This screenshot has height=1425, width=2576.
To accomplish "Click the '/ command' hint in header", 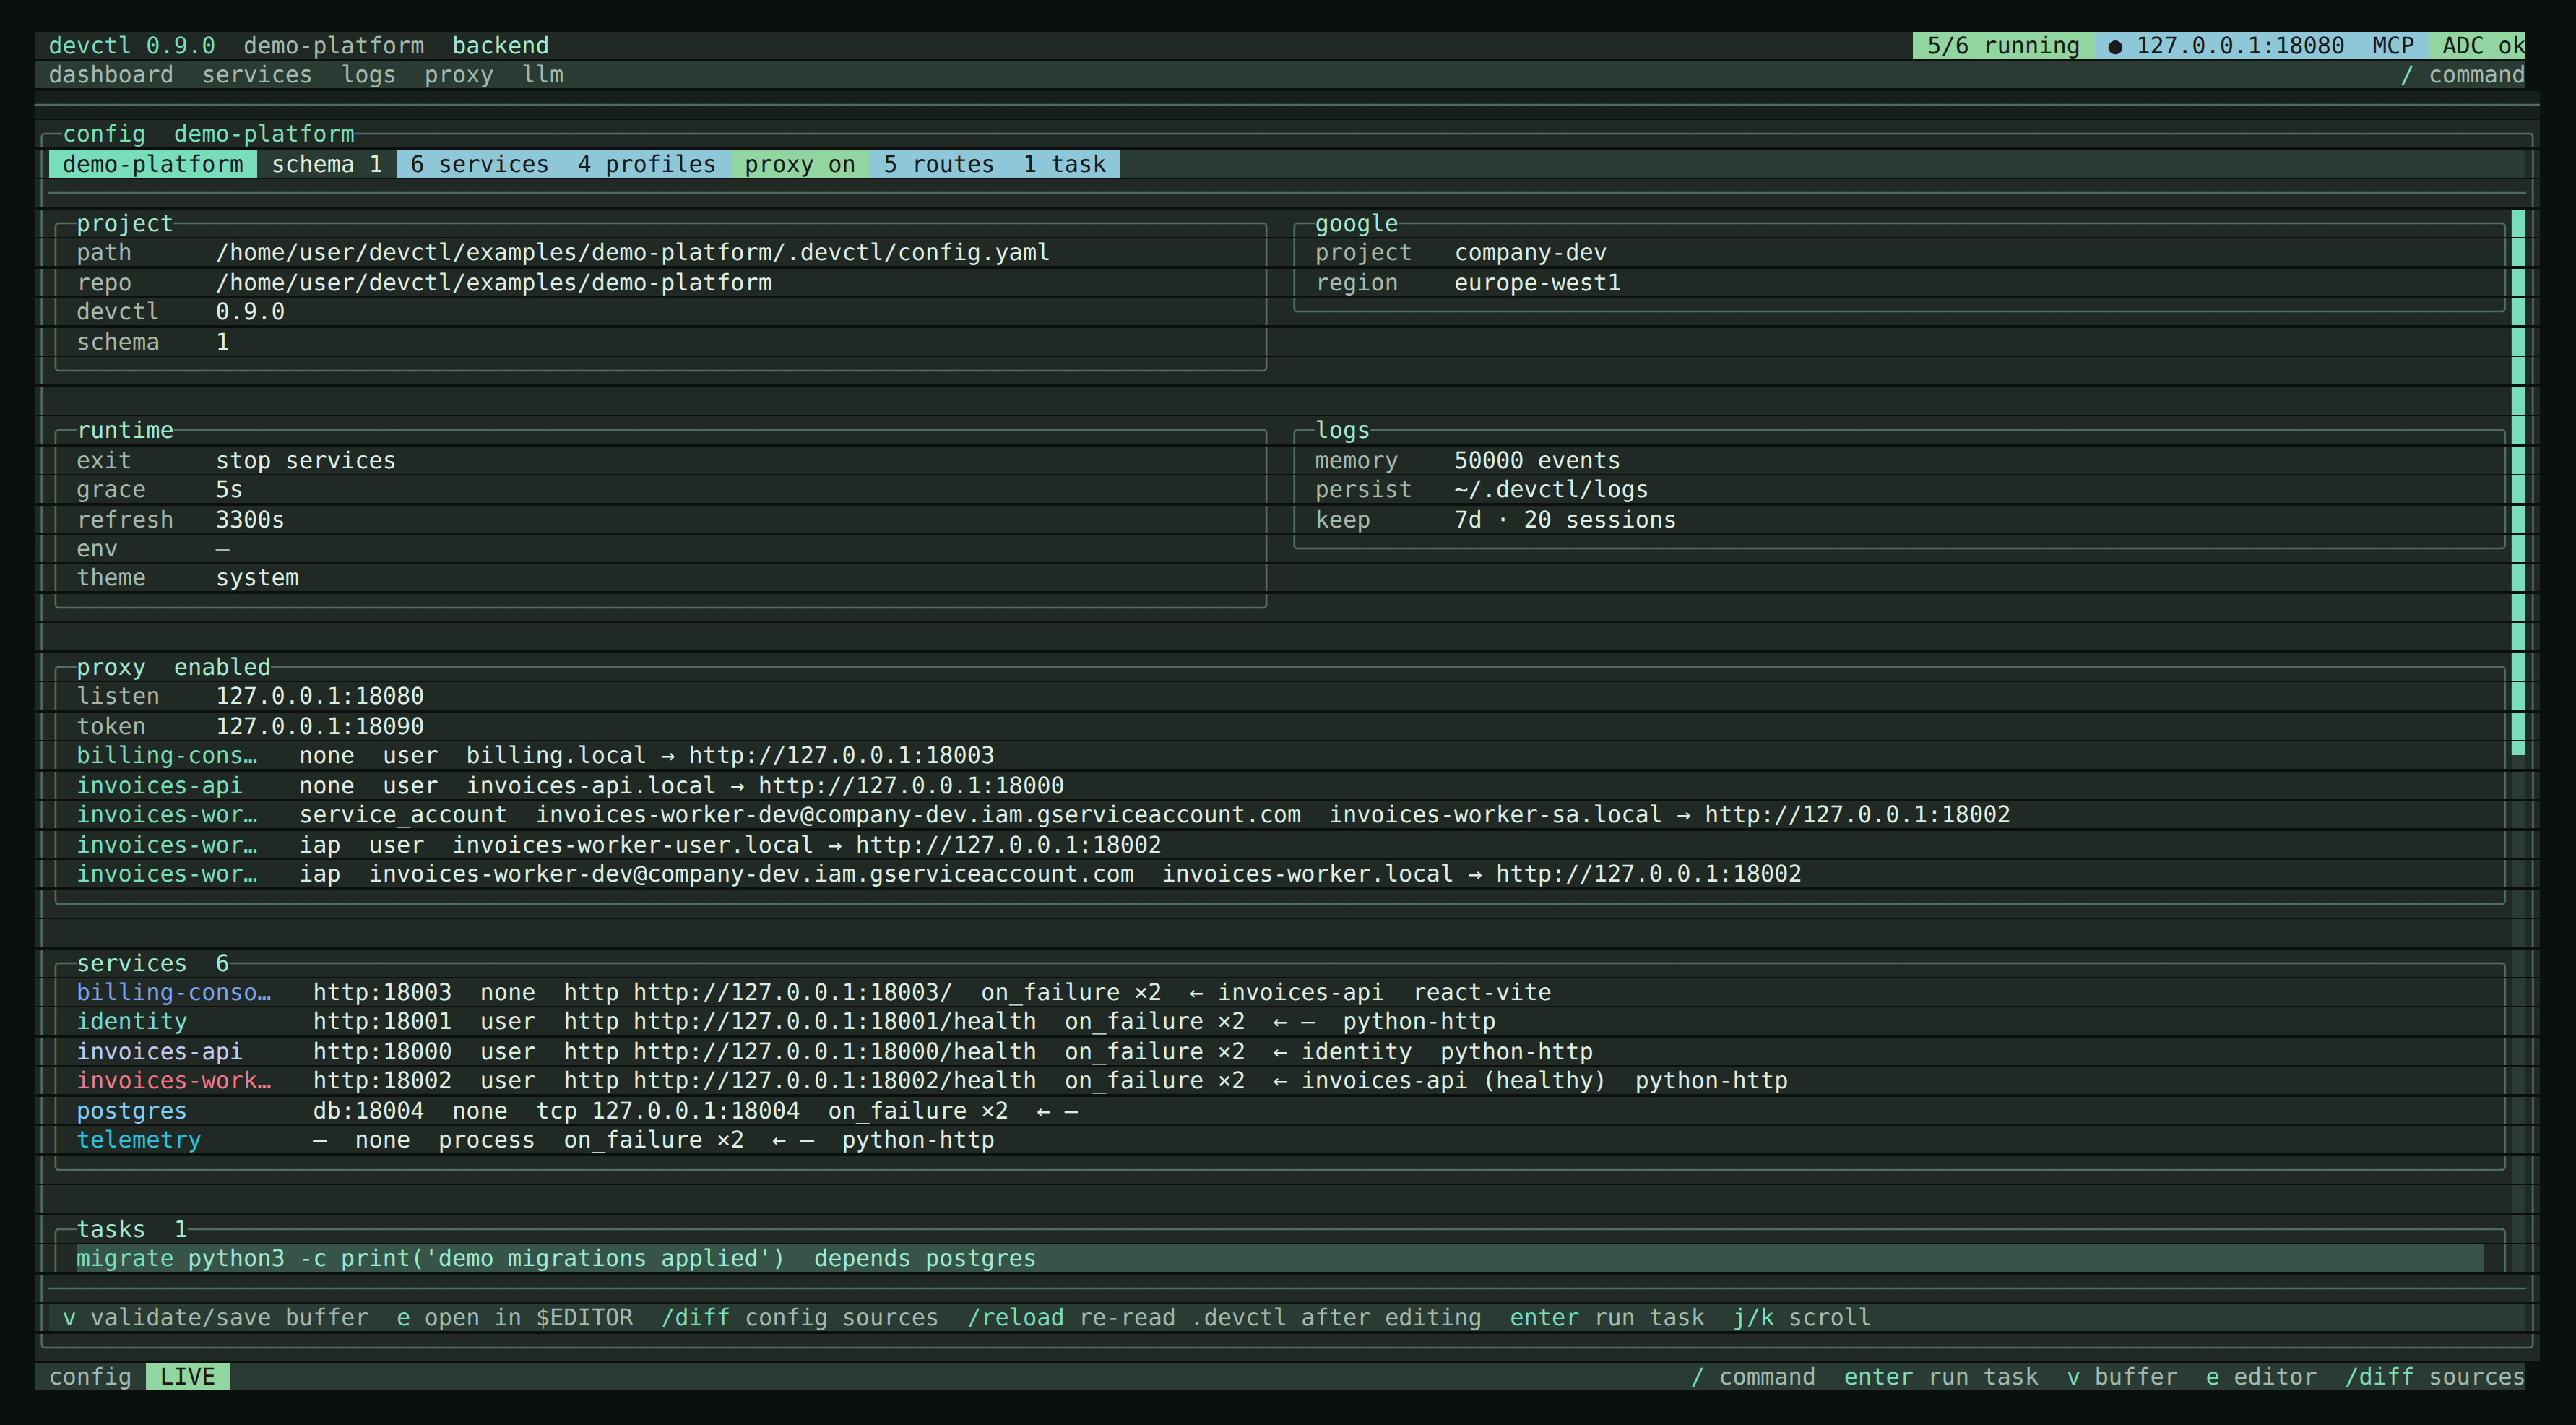I will [2463, 75].
